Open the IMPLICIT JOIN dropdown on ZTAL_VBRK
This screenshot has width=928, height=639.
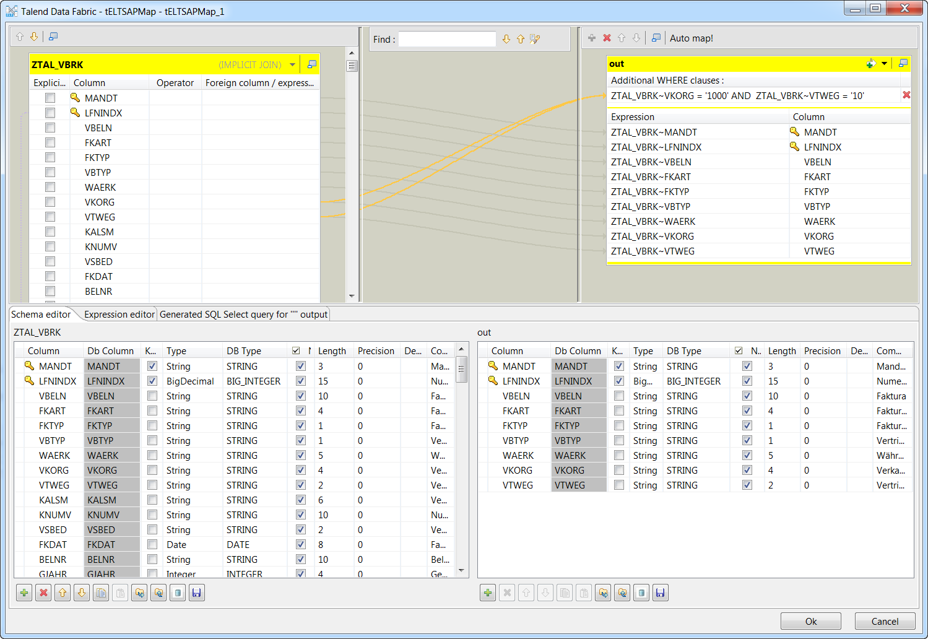click(292, 64)
